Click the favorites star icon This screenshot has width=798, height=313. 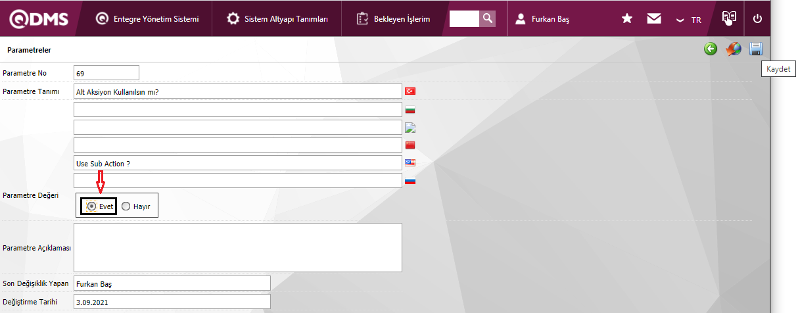coord(627,19)
